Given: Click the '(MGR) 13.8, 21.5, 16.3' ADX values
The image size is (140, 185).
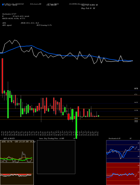Looking at the screenshot, I should pyautogui.click(x=30, y=23).
